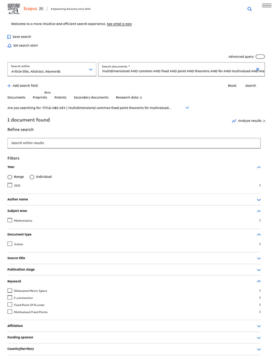Click the Elsevier tree logo
Image resolution: width=272 pixels, height=363 pixels.
coord(14,9)
